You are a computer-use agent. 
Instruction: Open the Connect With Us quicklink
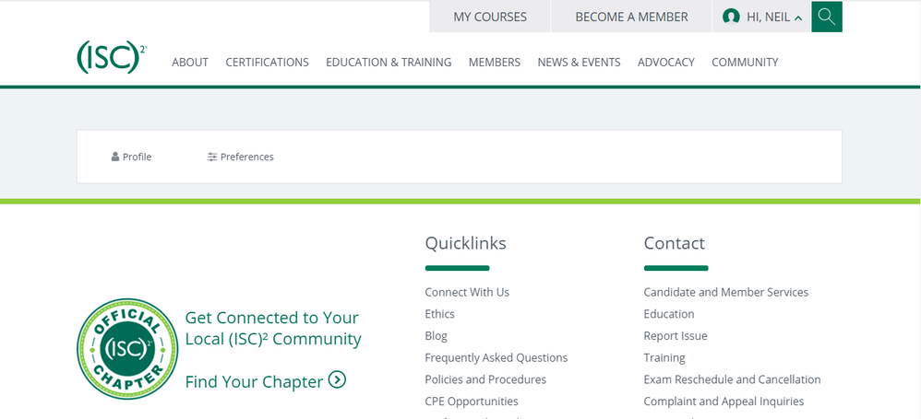point(467,292)
